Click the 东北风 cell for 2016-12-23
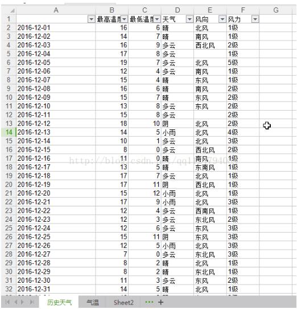Screen dimensions: 297x309 pos(210,219)
